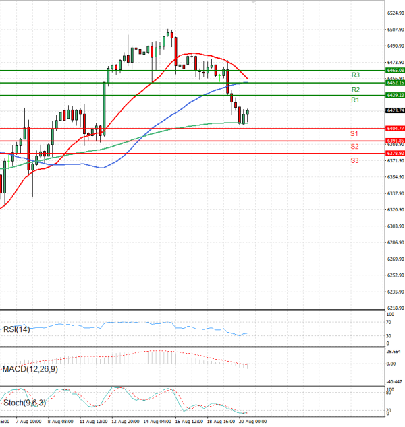Click the 20 Aug 00:00 time label

[252, 422]
